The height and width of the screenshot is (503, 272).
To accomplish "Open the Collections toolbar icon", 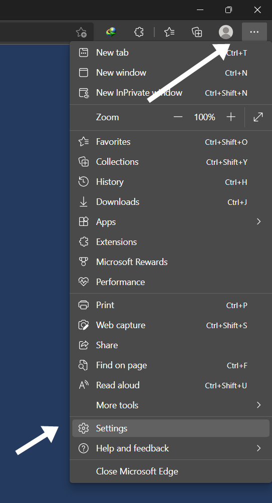I will tap(197, 32).
